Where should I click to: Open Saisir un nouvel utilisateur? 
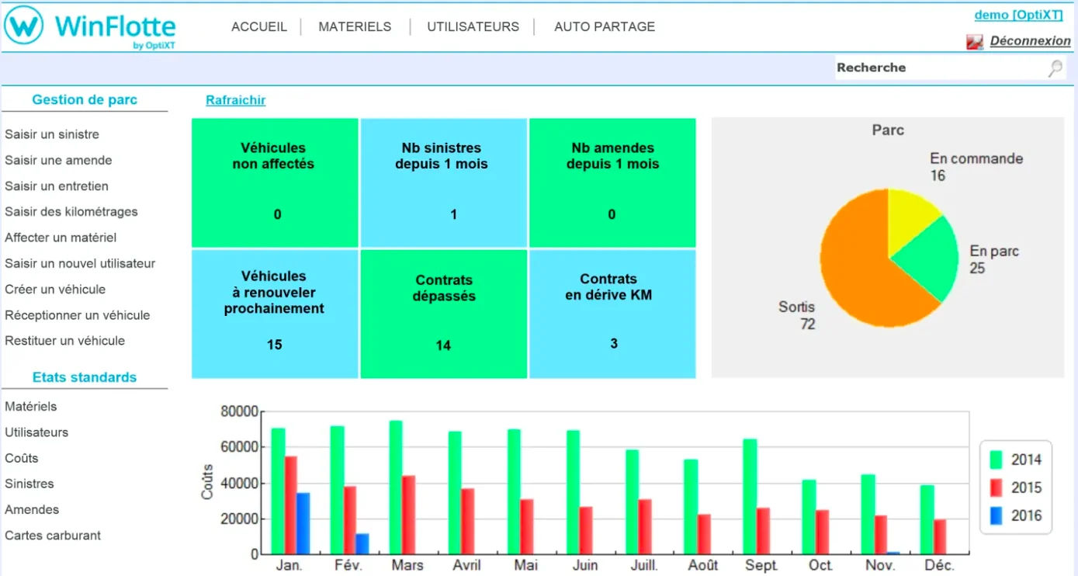pyautogui.click(x=80, y=263)
